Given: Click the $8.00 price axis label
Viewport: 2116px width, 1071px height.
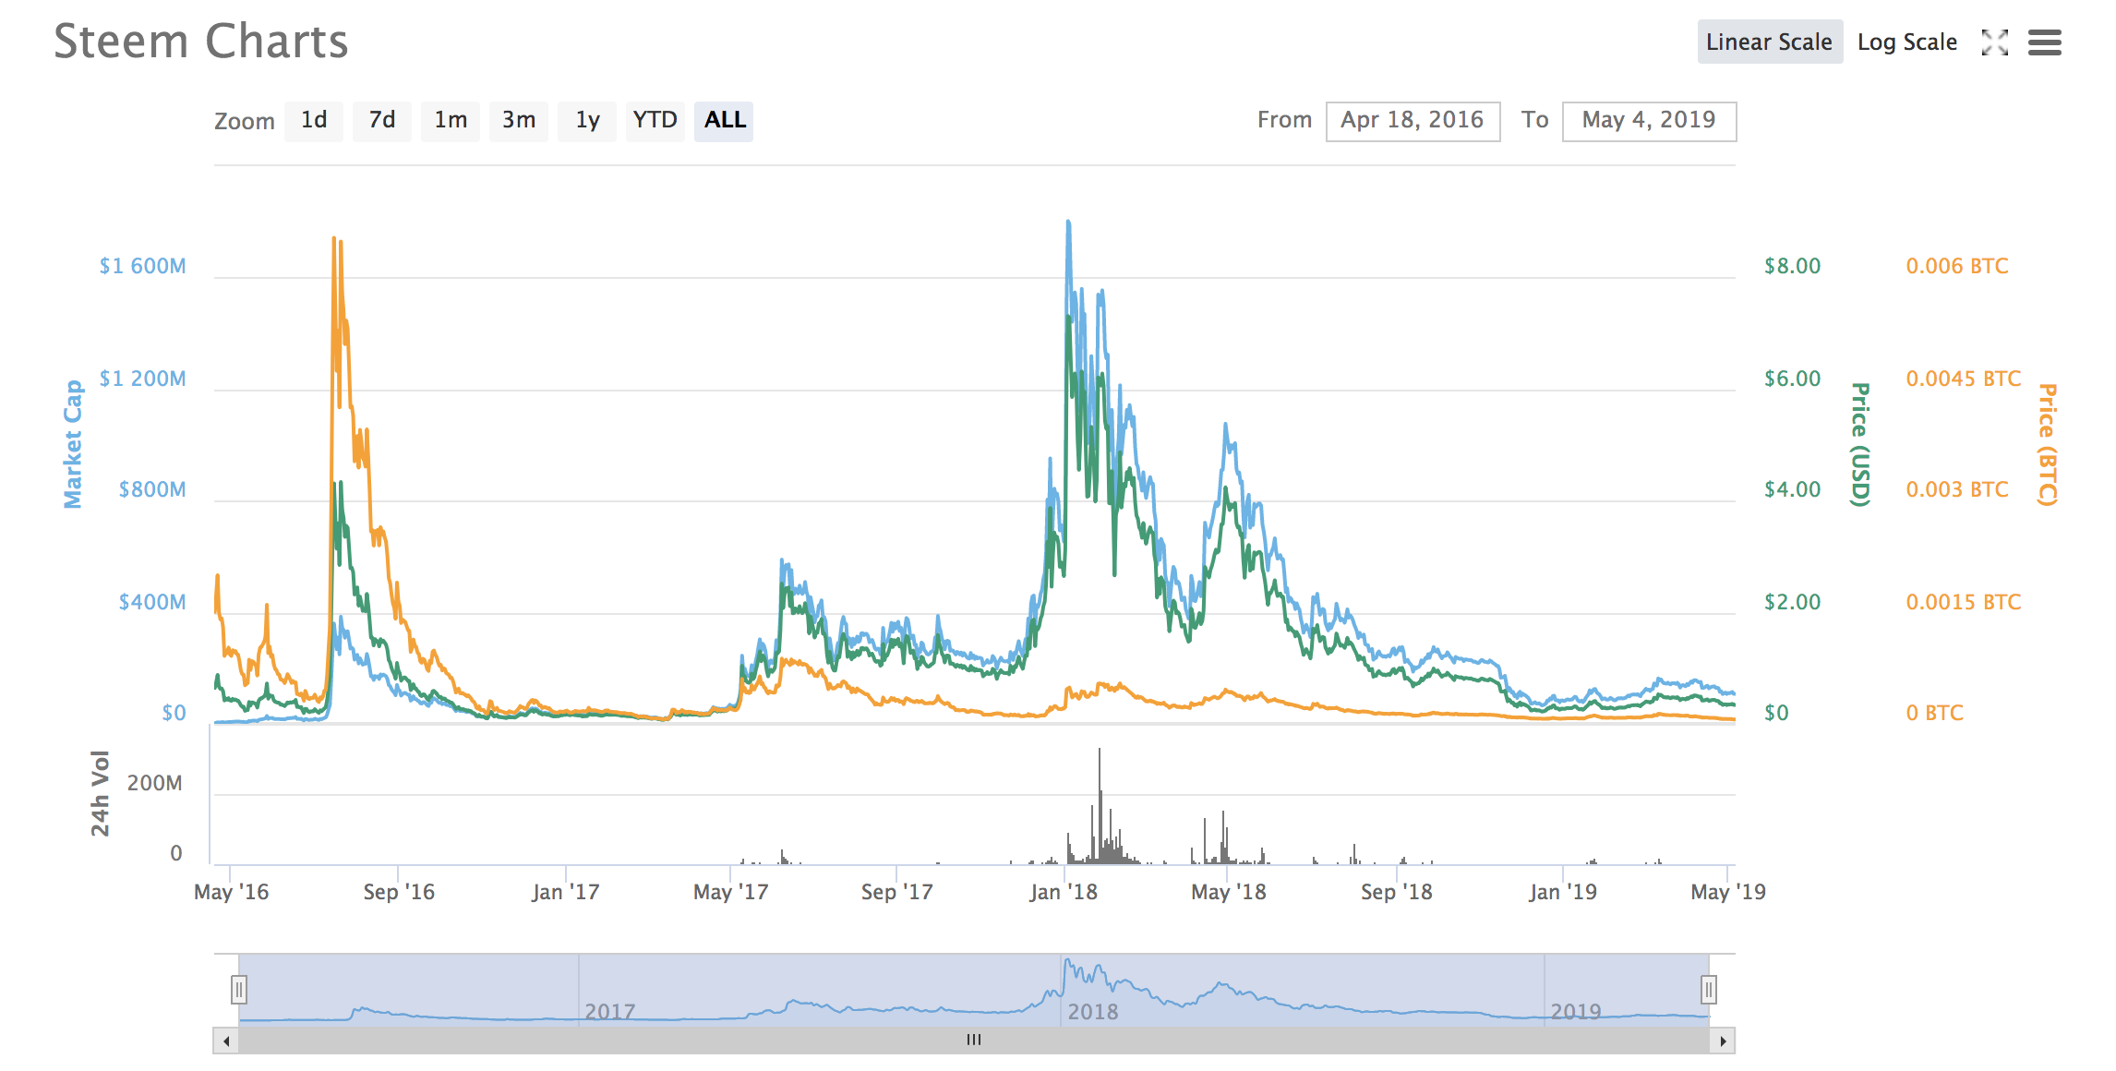Looking at the screenshot, I should coord(1792,266).
